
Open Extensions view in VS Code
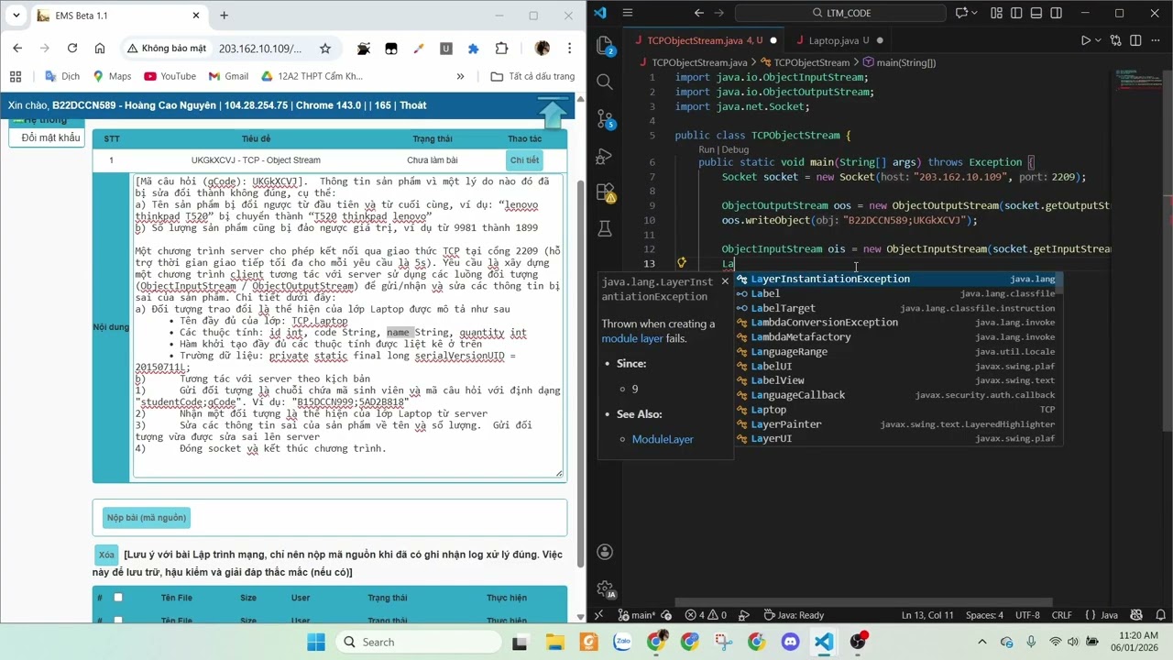[605, 192]
